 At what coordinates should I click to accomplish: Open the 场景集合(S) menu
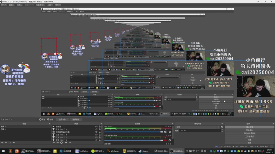click(41, 5)
